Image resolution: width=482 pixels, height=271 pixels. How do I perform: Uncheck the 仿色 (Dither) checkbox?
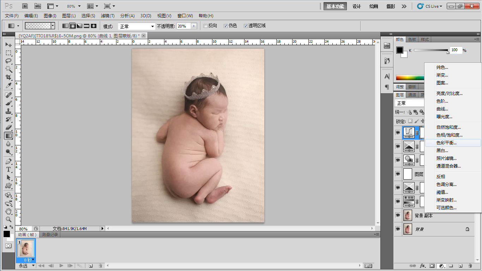pyautogui.click(x=225, y=26)
